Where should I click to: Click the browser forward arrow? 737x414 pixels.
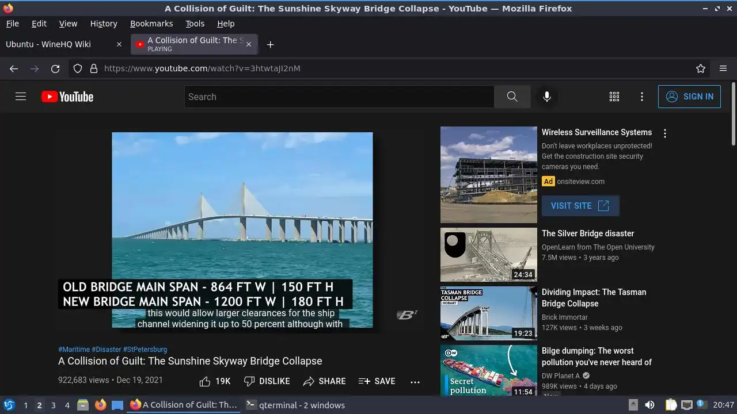(35, 68)
